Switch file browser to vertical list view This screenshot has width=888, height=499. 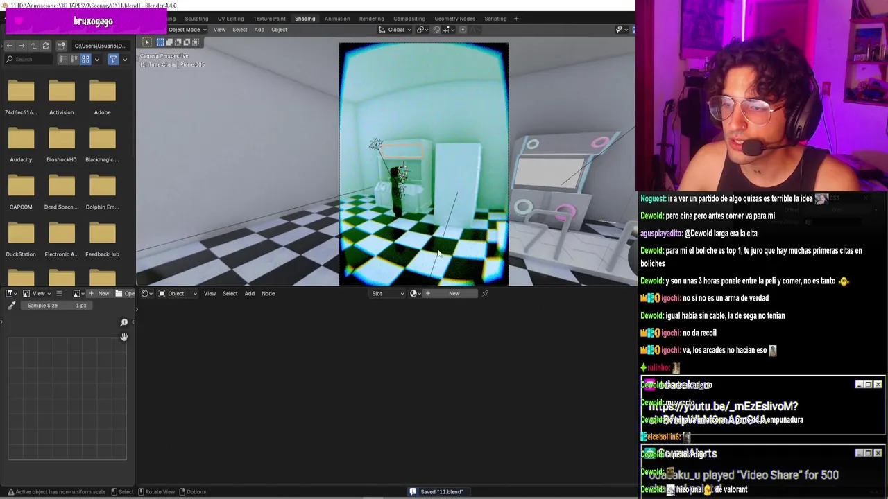[62, 60]
